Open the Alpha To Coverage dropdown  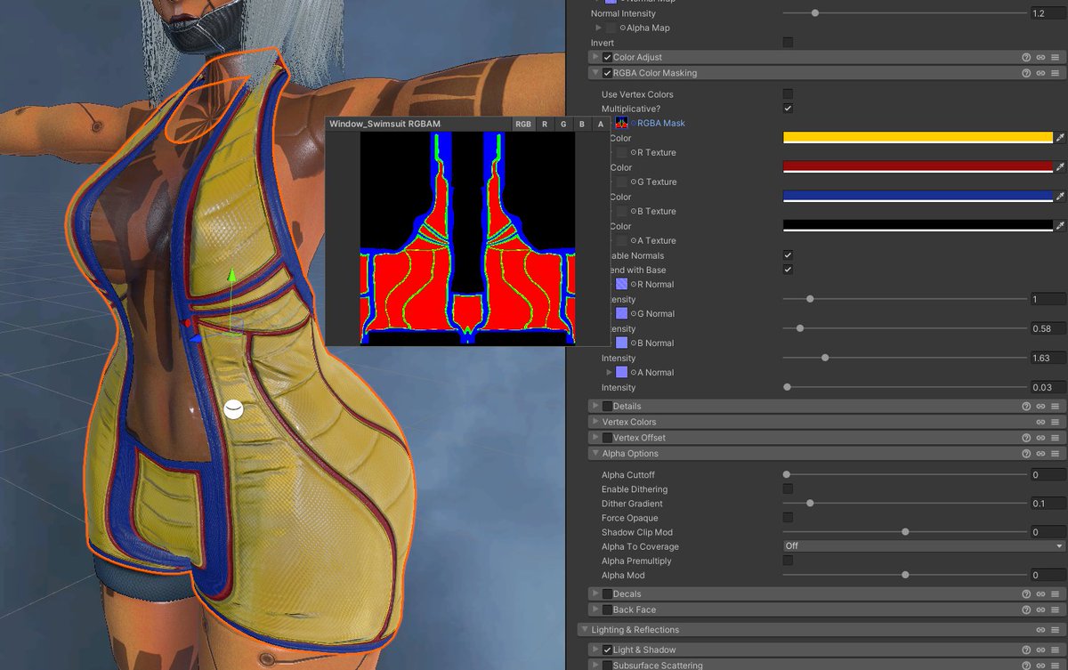click(924, 546)
